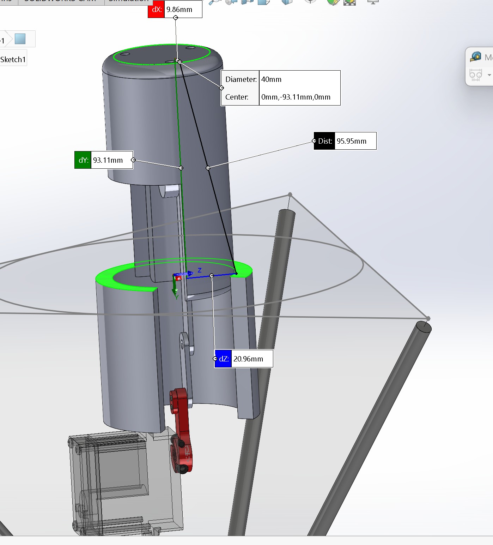Click the Measure tape icon
Image resolution: width=493 pixels, height=545 pixels.
476,56
